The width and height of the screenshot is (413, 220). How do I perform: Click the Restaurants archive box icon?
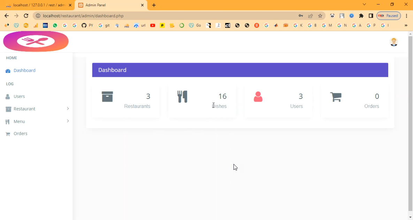[107, 96]
